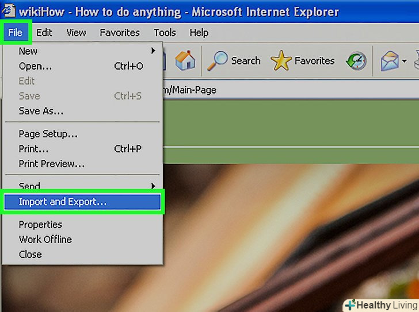Select Print... from File menu

click(x=83, y=149)
